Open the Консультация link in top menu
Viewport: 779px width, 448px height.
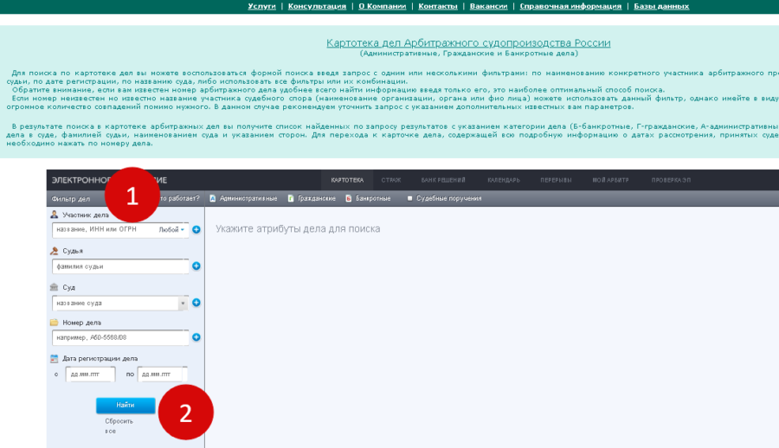click(x=317, y=6)
